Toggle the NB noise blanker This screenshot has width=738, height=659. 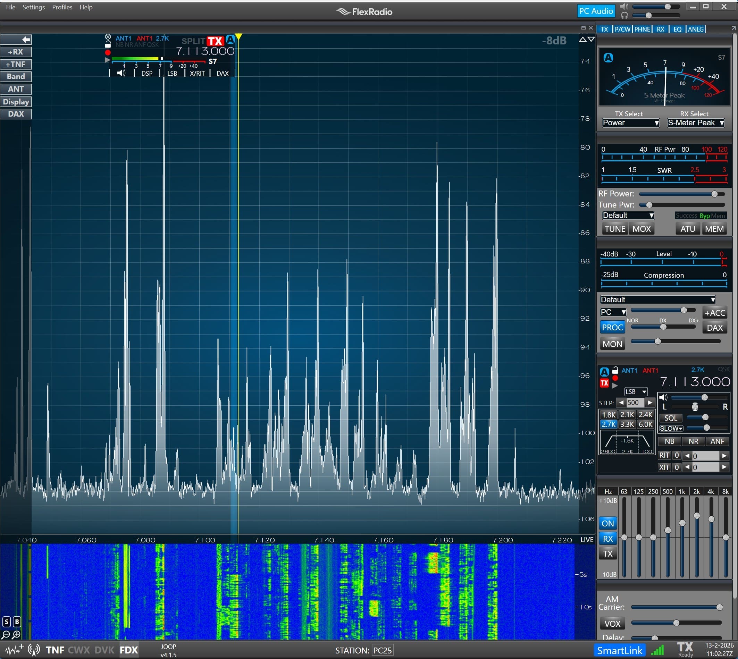point(669,441)
